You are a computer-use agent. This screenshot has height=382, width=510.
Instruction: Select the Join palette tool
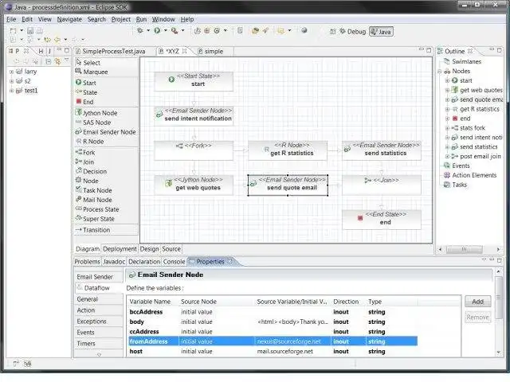coord(84,162)
